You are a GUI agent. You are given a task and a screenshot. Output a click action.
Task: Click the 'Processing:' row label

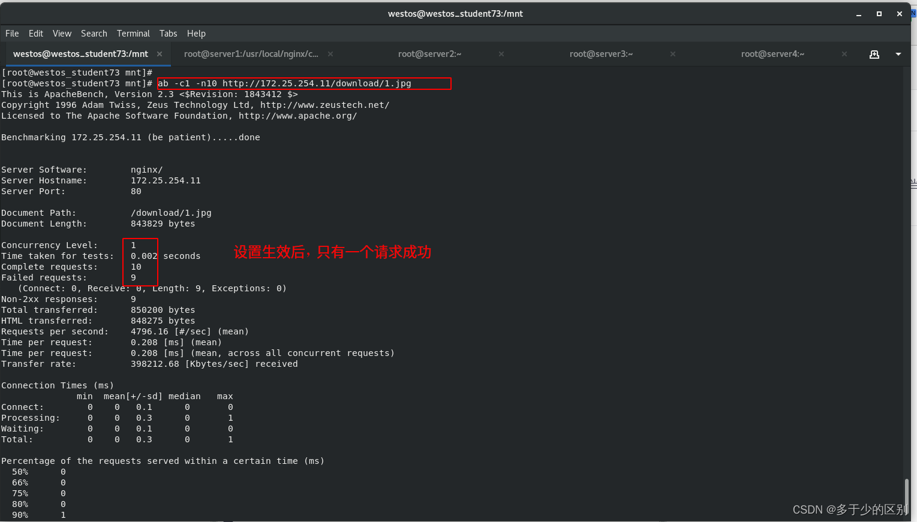31,418
